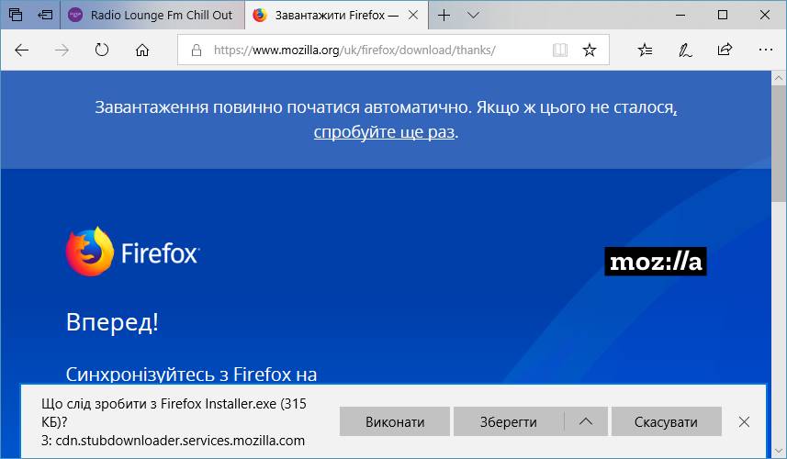Click the Firefox logo on page

(x=132, y=252)
